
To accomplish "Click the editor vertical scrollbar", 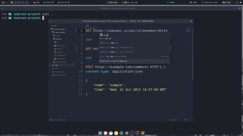I will click(x=193, y=54).
